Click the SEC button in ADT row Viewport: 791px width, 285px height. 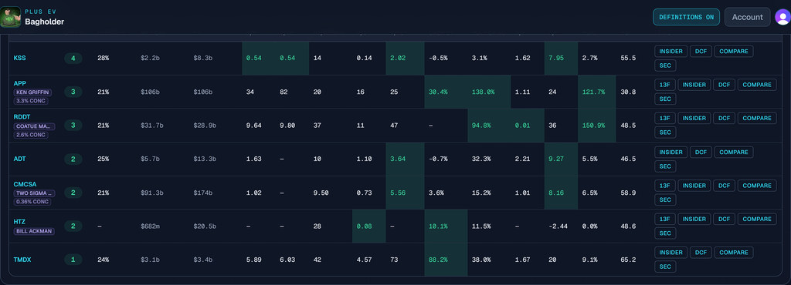[x=665, y=166]
